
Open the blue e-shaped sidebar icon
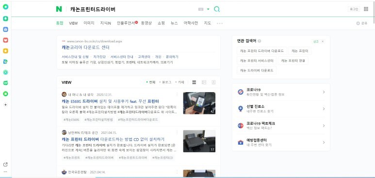pyautogui.click(x=5, y=62)
